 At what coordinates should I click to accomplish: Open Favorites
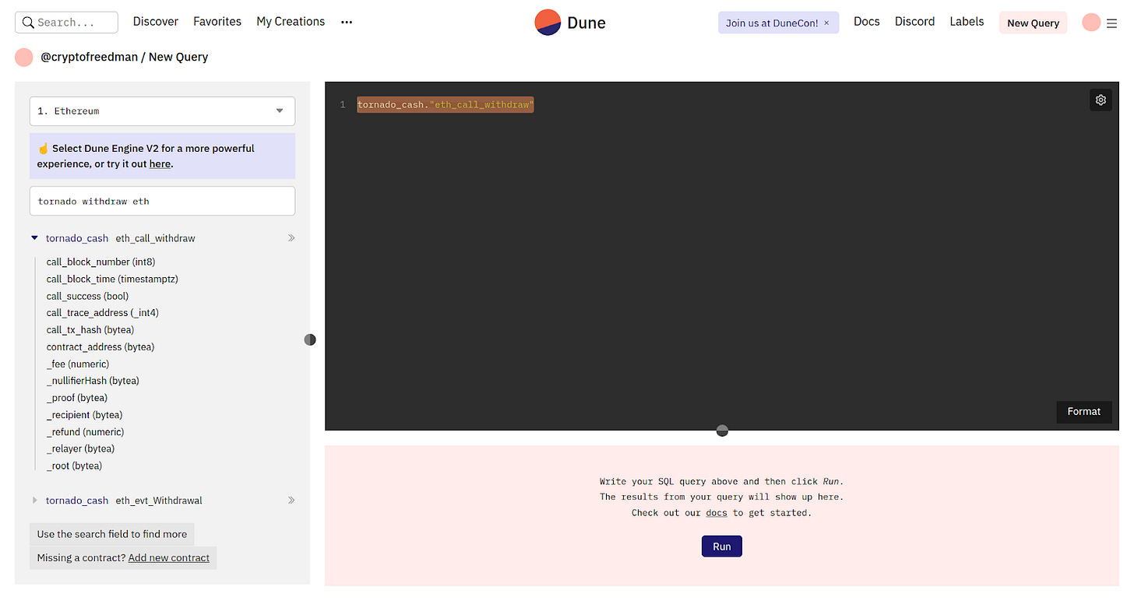217,22
